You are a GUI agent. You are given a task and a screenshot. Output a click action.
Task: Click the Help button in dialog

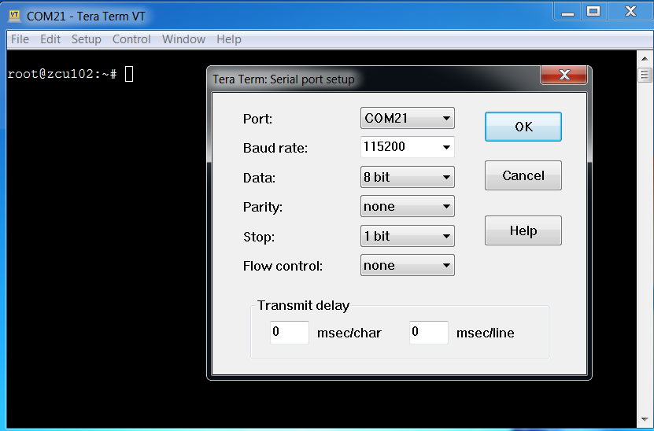(523, 230)
